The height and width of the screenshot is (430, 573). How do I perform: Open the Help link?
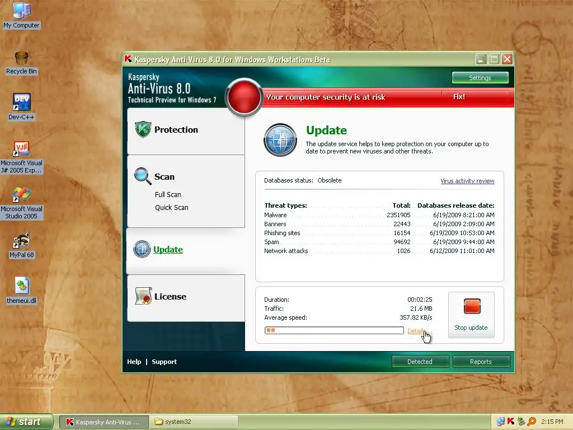134,361
